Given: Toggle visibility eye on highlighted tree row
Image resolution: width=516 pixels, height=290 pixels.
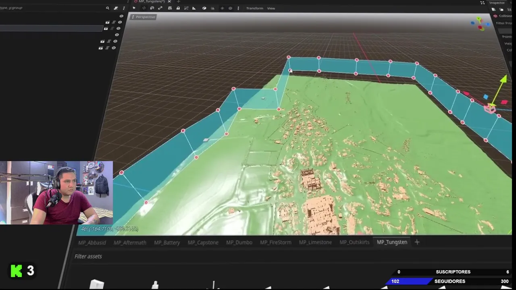Looking at the screenshot, I should click(118, 28).
